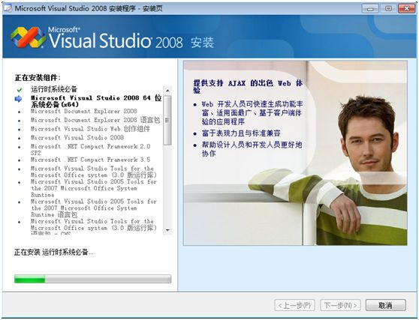The height and width of the screenshot is (320, 419).
Task: Select '.NET Compact Framework 2.0 SP2' entry
Action: [91, 150]
